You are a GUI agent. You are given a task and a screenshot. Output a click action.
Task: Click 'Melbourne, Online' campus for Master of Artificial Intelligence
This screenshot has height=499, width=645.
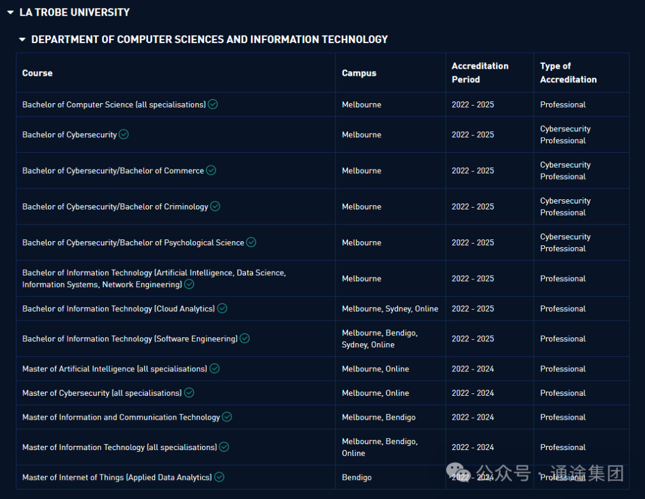[x=376, y=369]
